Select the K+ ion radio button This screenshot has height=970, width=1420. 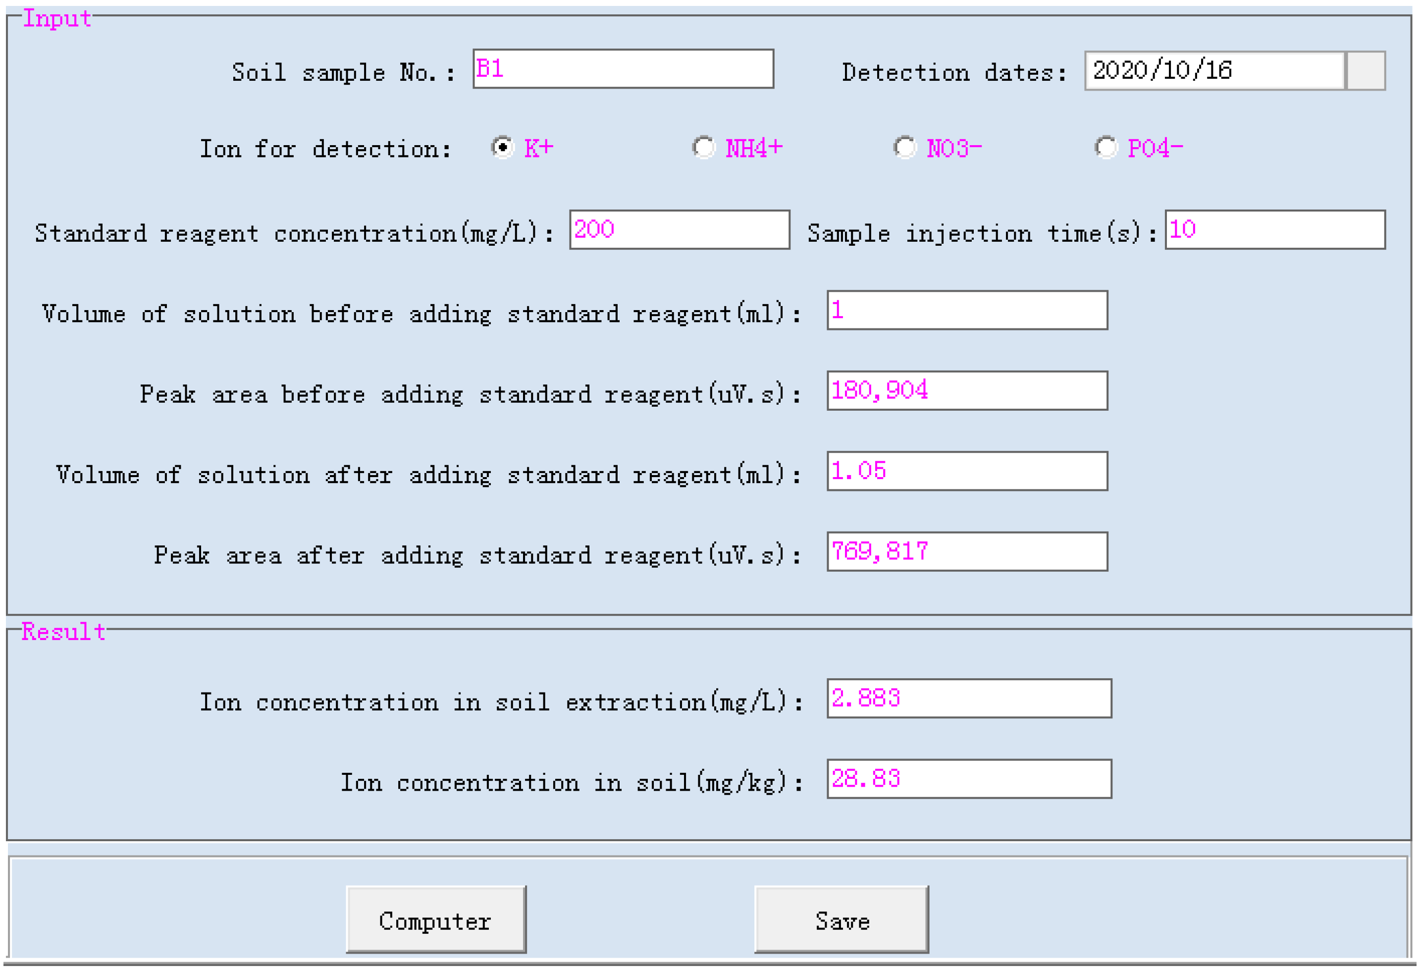502,147
